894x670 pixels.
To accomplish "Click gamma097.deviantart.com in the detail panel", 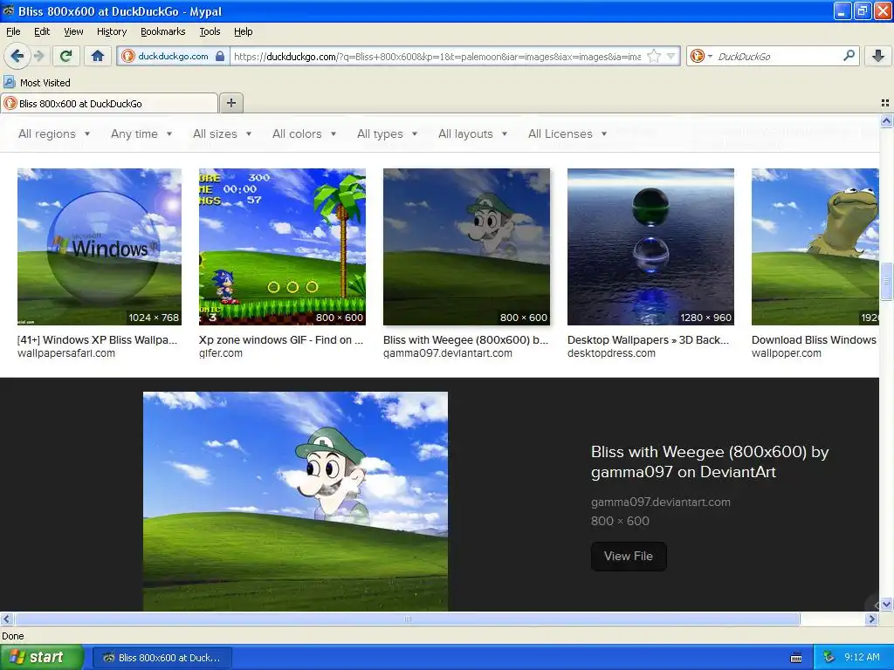I will pos(661,502).
